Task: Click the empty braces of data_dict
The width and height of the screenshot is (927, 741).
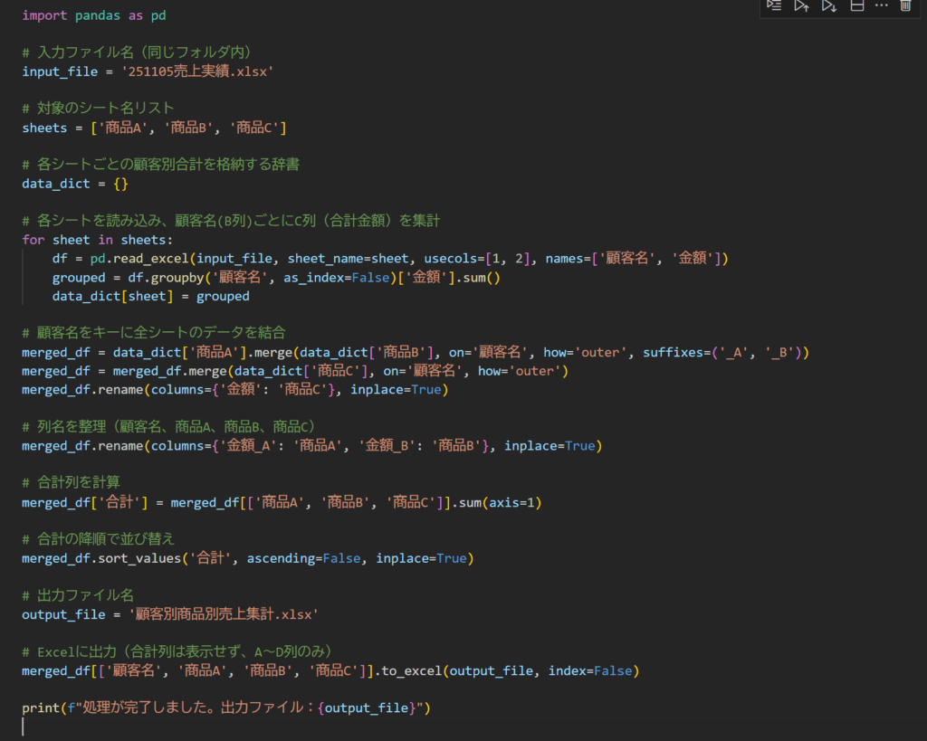Action: [x=120, y=184]
